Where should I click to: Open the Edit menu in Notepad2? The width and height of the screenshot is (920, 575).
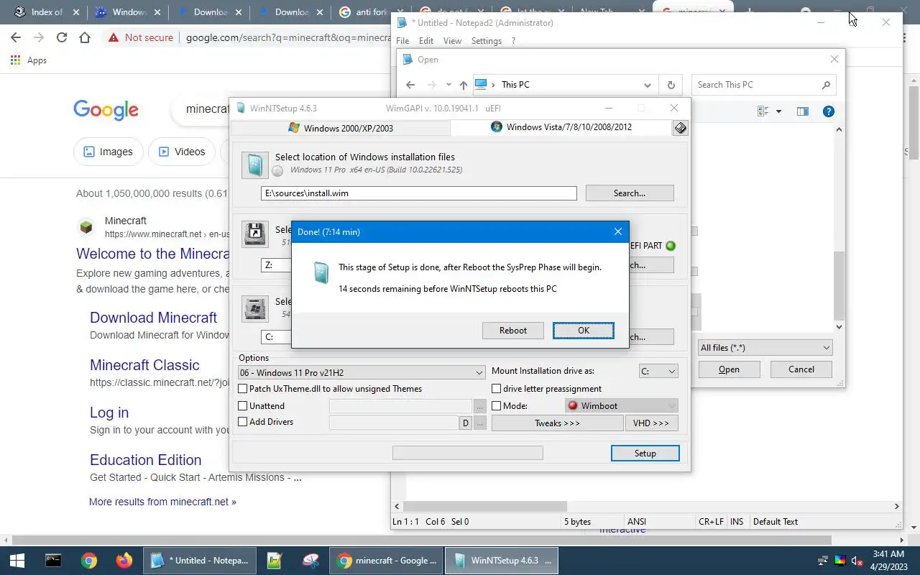(x=426, y=41)
